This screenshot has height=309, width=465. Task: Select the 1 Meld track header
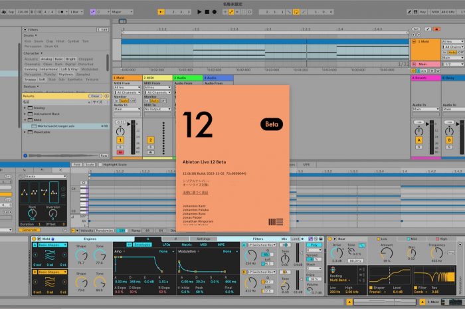click(x=128, y=78)
